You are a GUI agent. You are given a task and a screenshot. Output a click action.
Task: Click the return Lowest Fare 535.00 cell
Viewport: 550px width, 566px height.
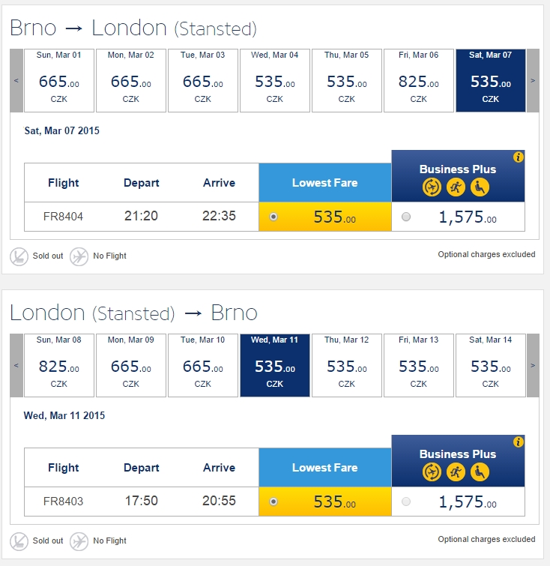coord(324,502)
